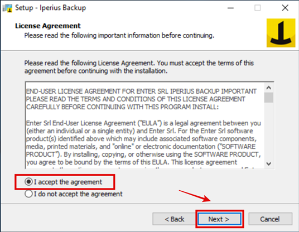Close the setup window with the X
This screenshot has height=232, width=299.
[x=285, y=8]
